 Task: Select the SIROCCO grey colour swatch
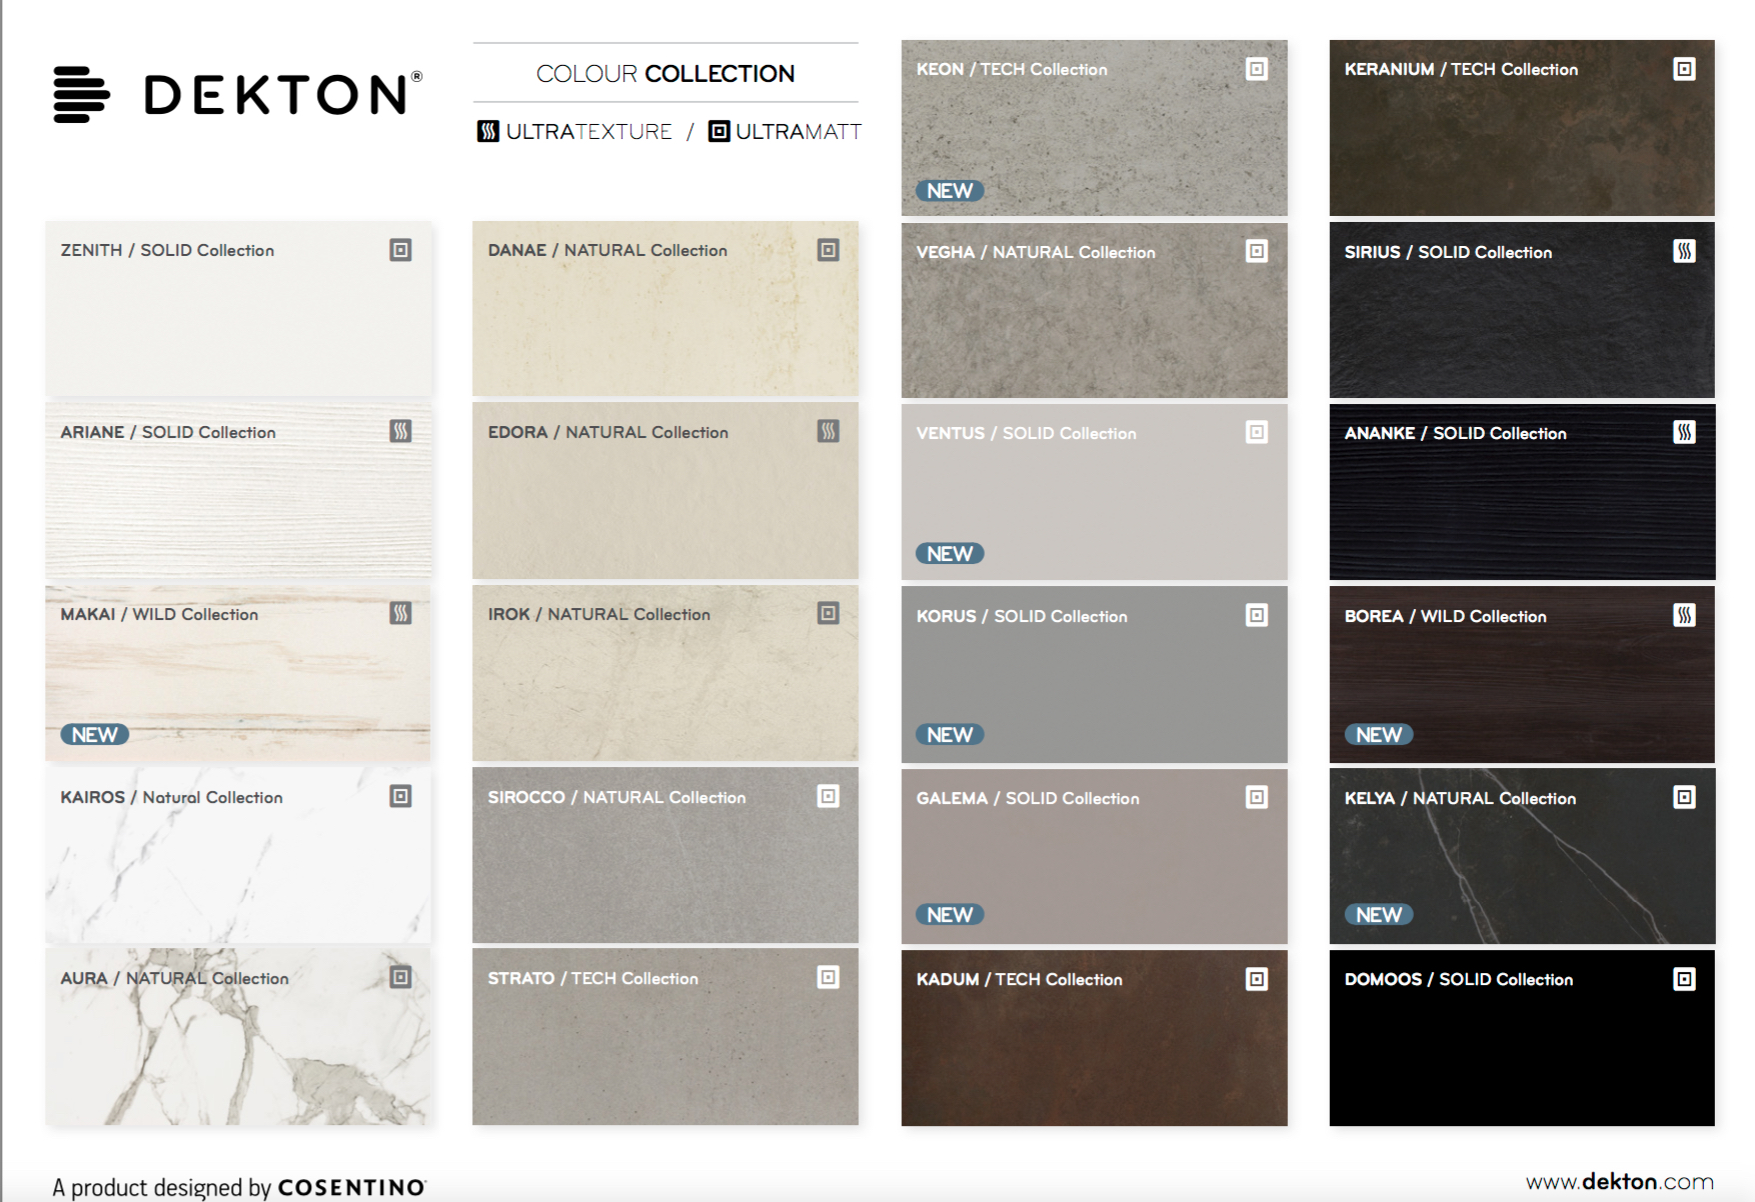[x=665, y=855]
